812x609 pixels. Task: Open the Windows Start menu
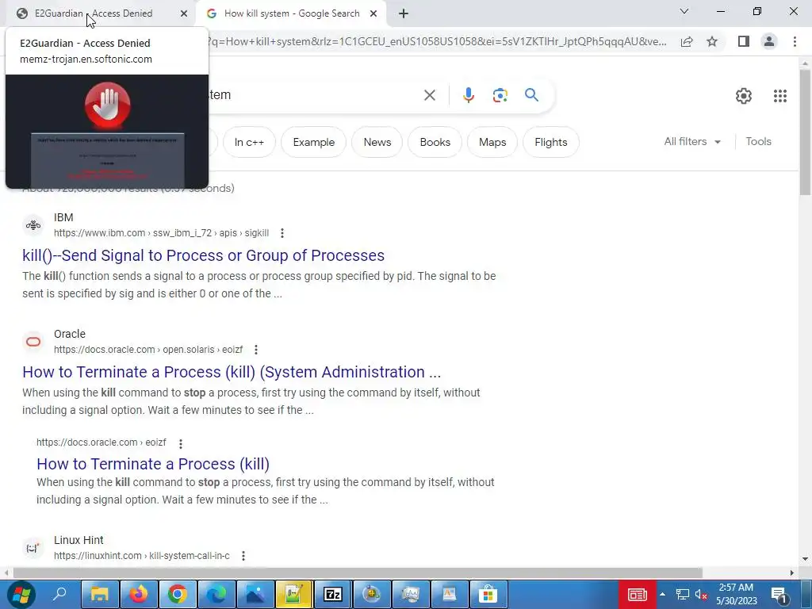pos(21,595)
